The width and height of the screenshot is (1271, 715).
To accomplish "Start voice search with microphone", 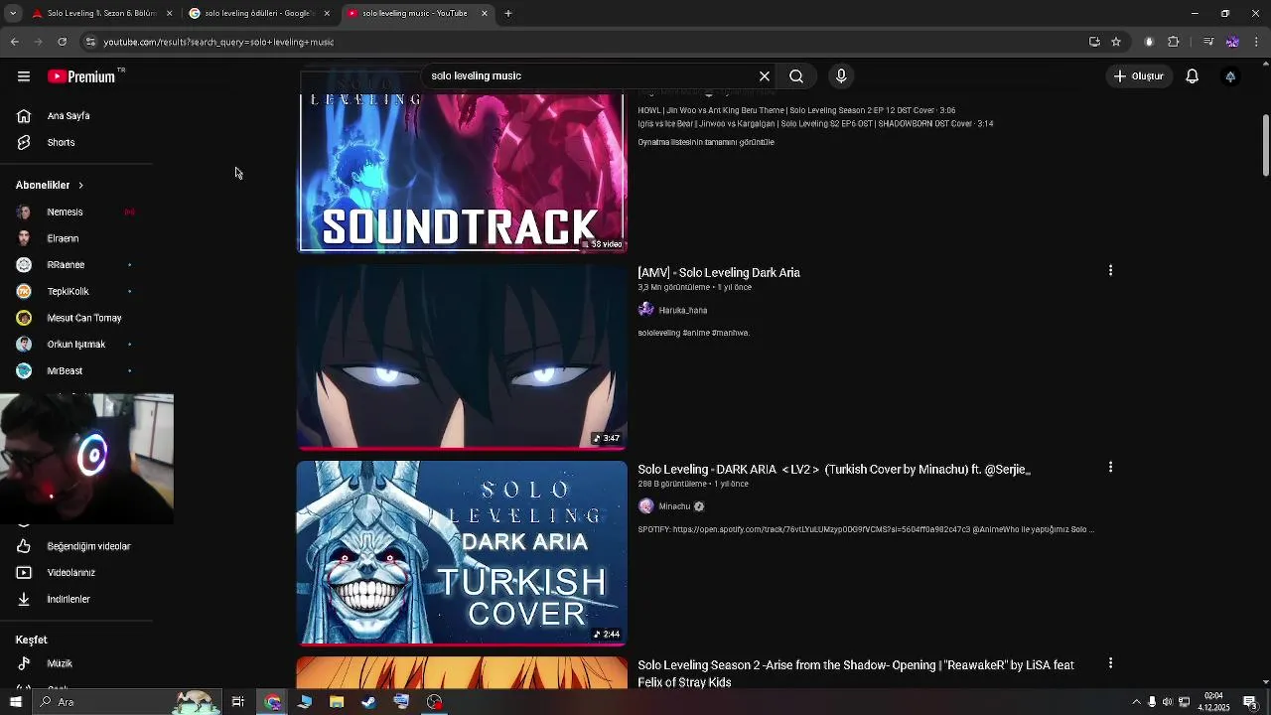I will [841, 76].
